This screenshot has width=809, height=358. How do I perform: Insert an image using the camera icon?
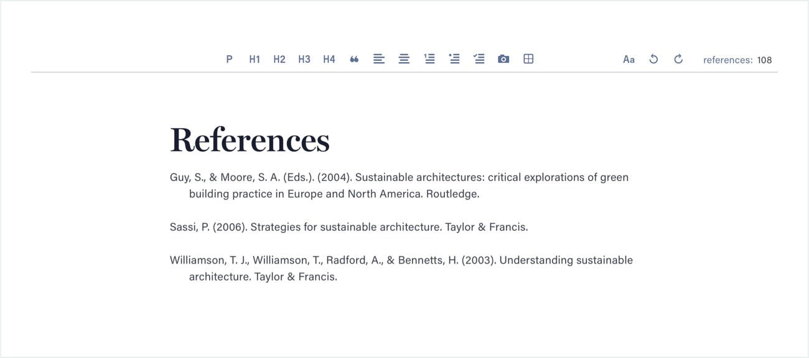tap(503, 58)
